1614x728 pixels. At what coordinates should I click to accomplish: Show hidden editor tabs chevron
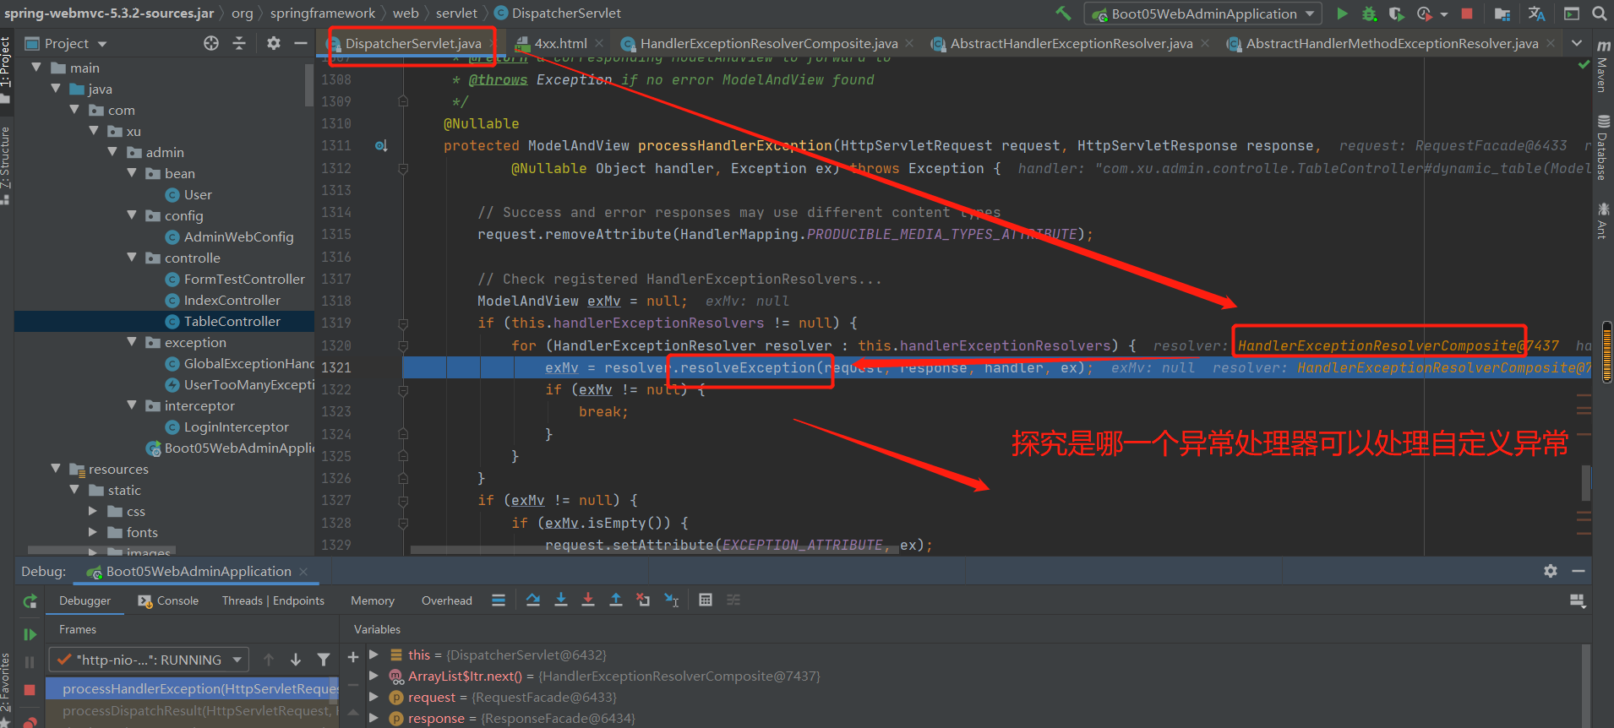point(1577,43)
